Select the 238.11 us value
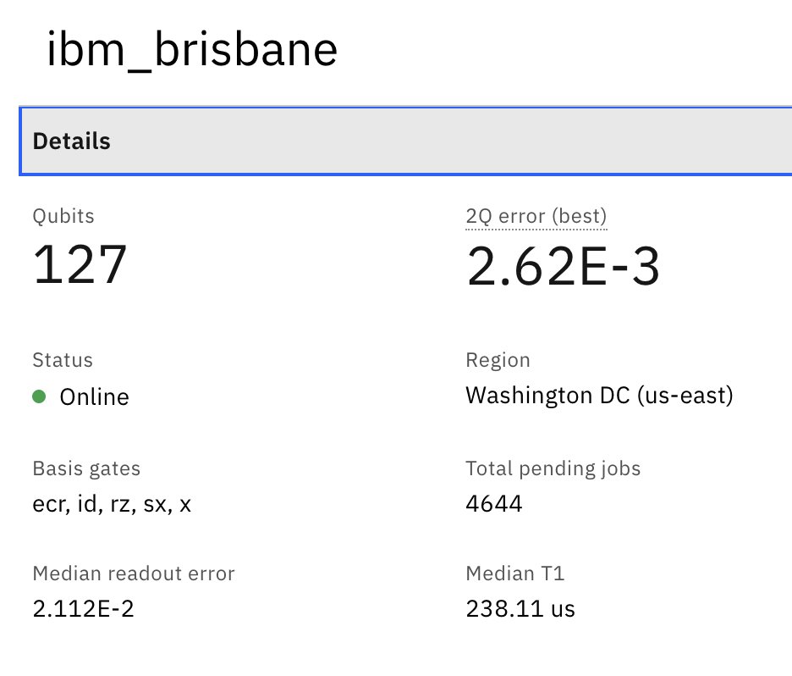This screenshot has height=676, width=792. 520,608
